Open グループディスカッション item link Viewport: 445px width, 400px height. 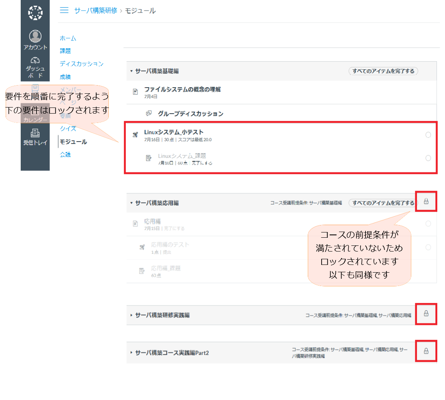(190, 114)
